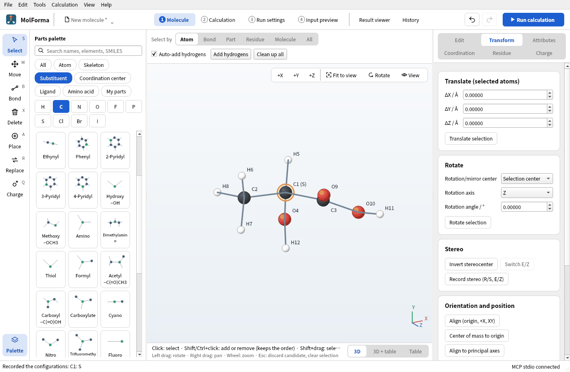Image resolution: width=570 pixels, height=372 pixels.
Task: Click the parts palette search field
Action: tap(88, 51)
